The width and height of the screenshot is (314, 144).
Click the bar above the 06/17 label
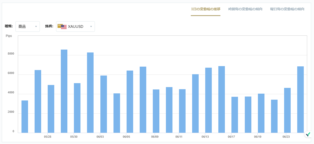click(235, 115)
